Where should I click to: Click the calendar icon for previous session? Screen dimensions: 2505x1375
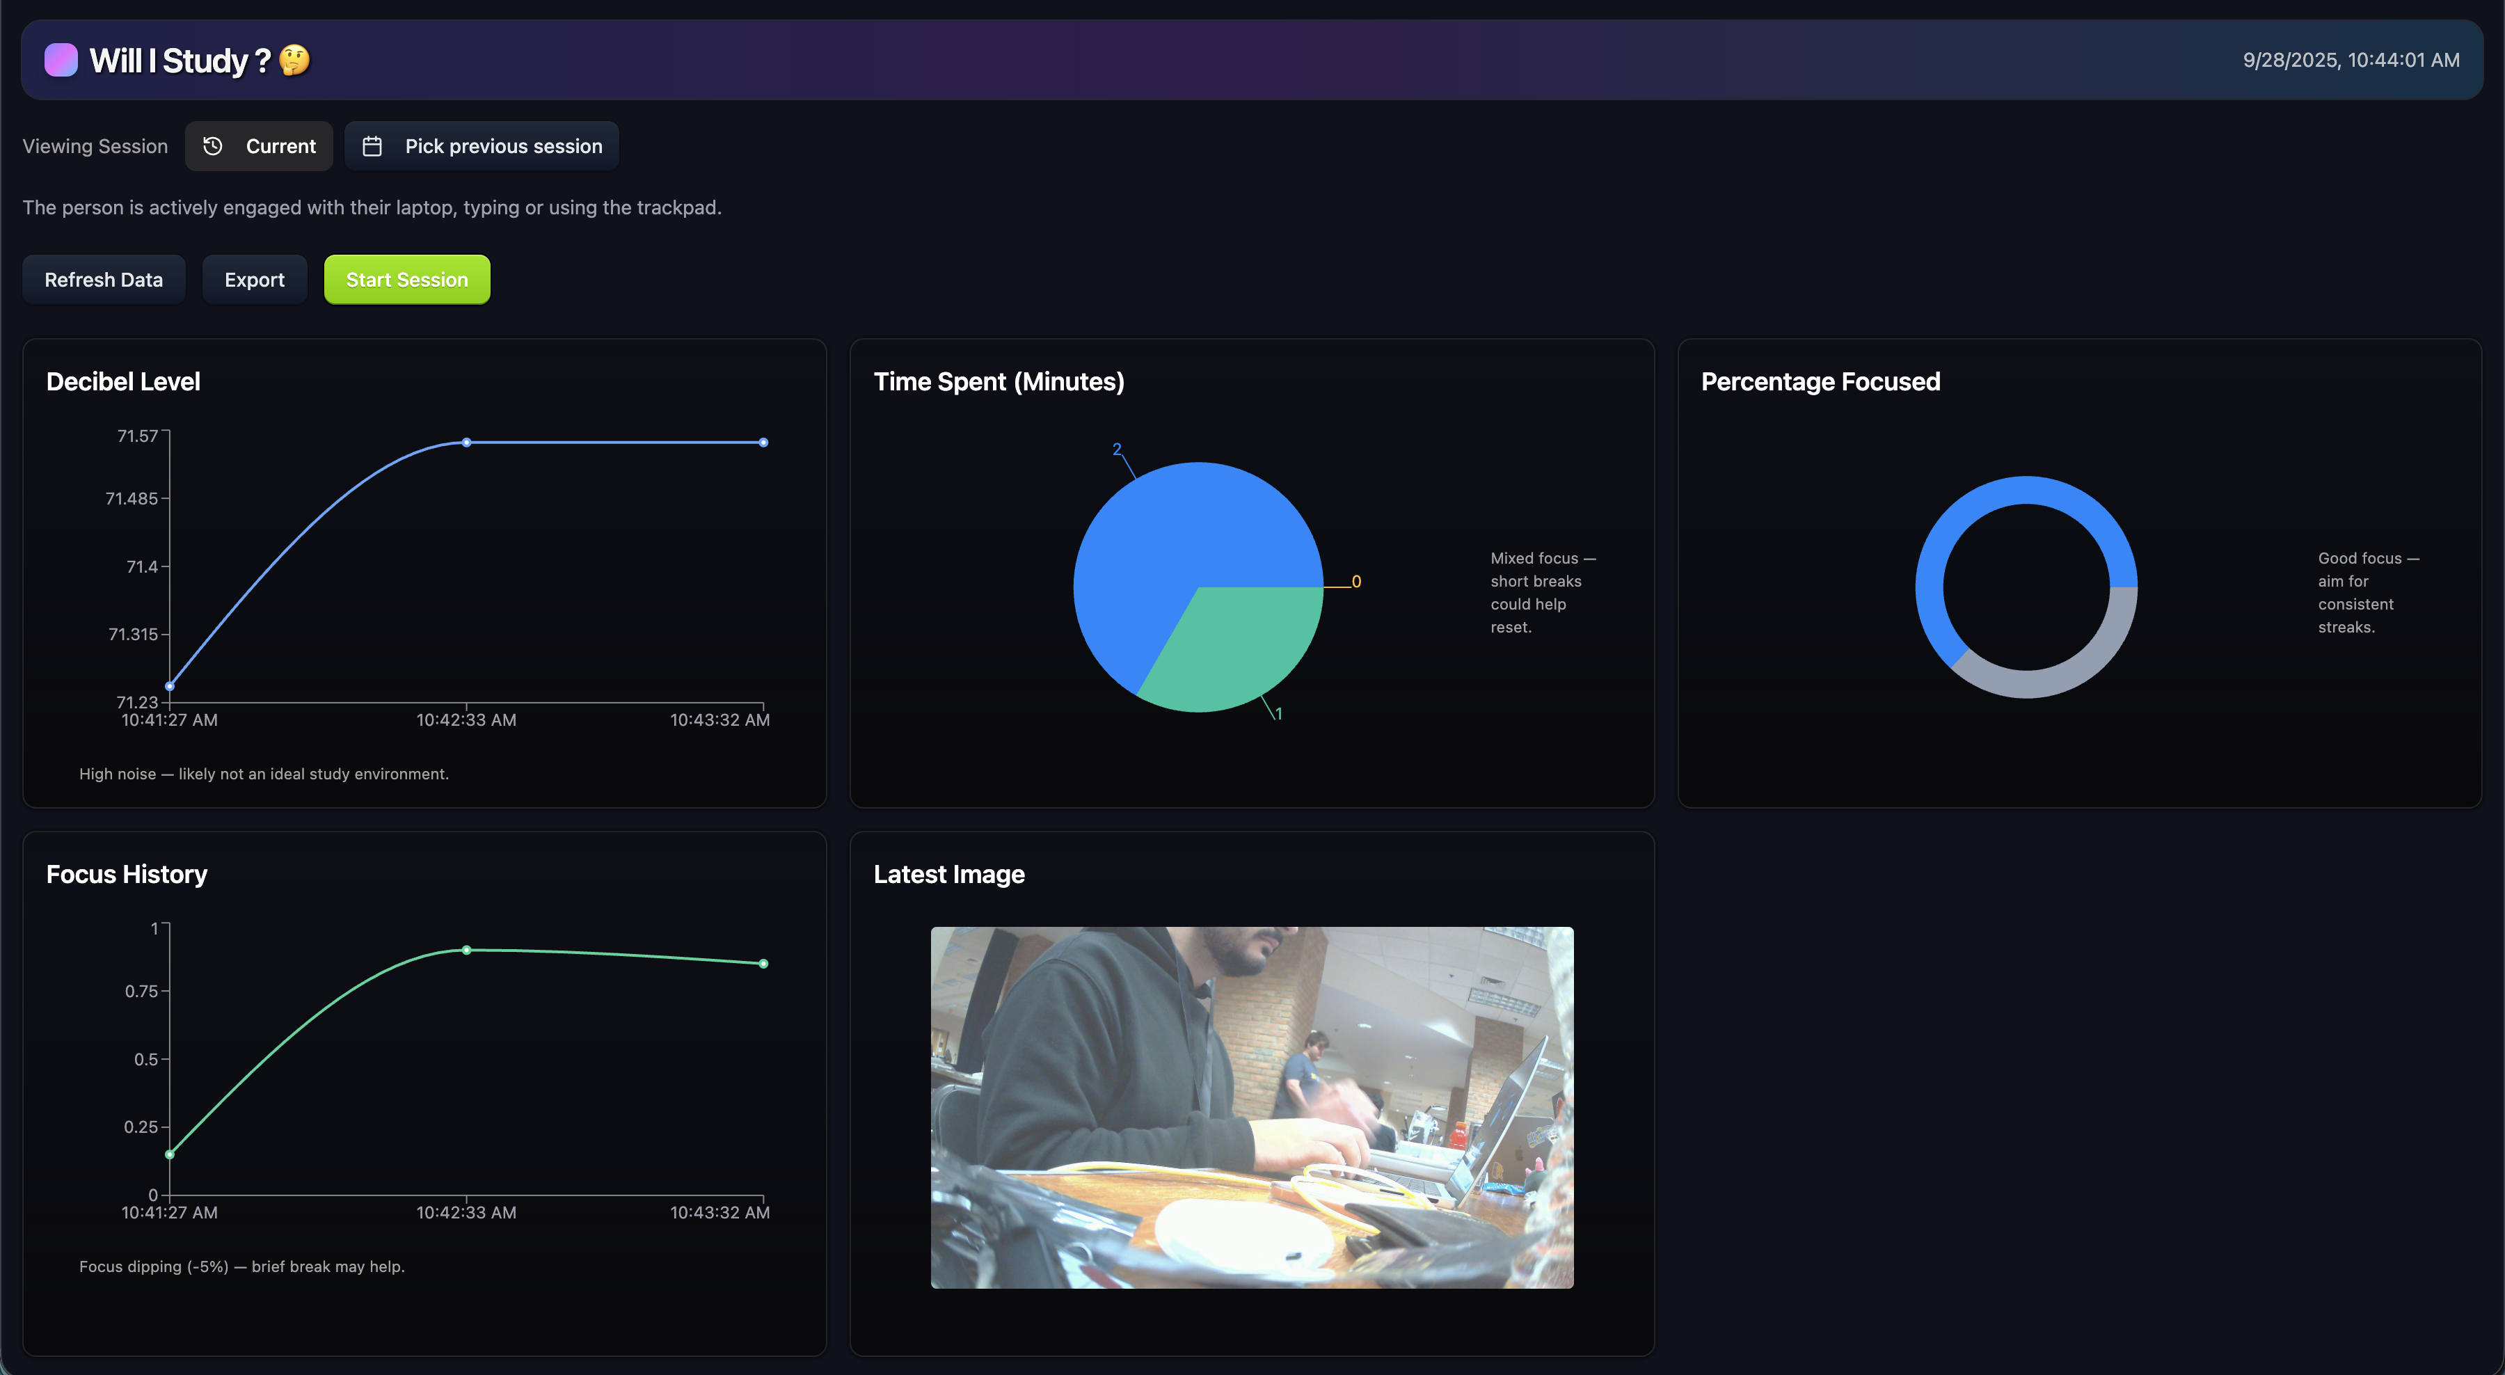tap(372, 146)
